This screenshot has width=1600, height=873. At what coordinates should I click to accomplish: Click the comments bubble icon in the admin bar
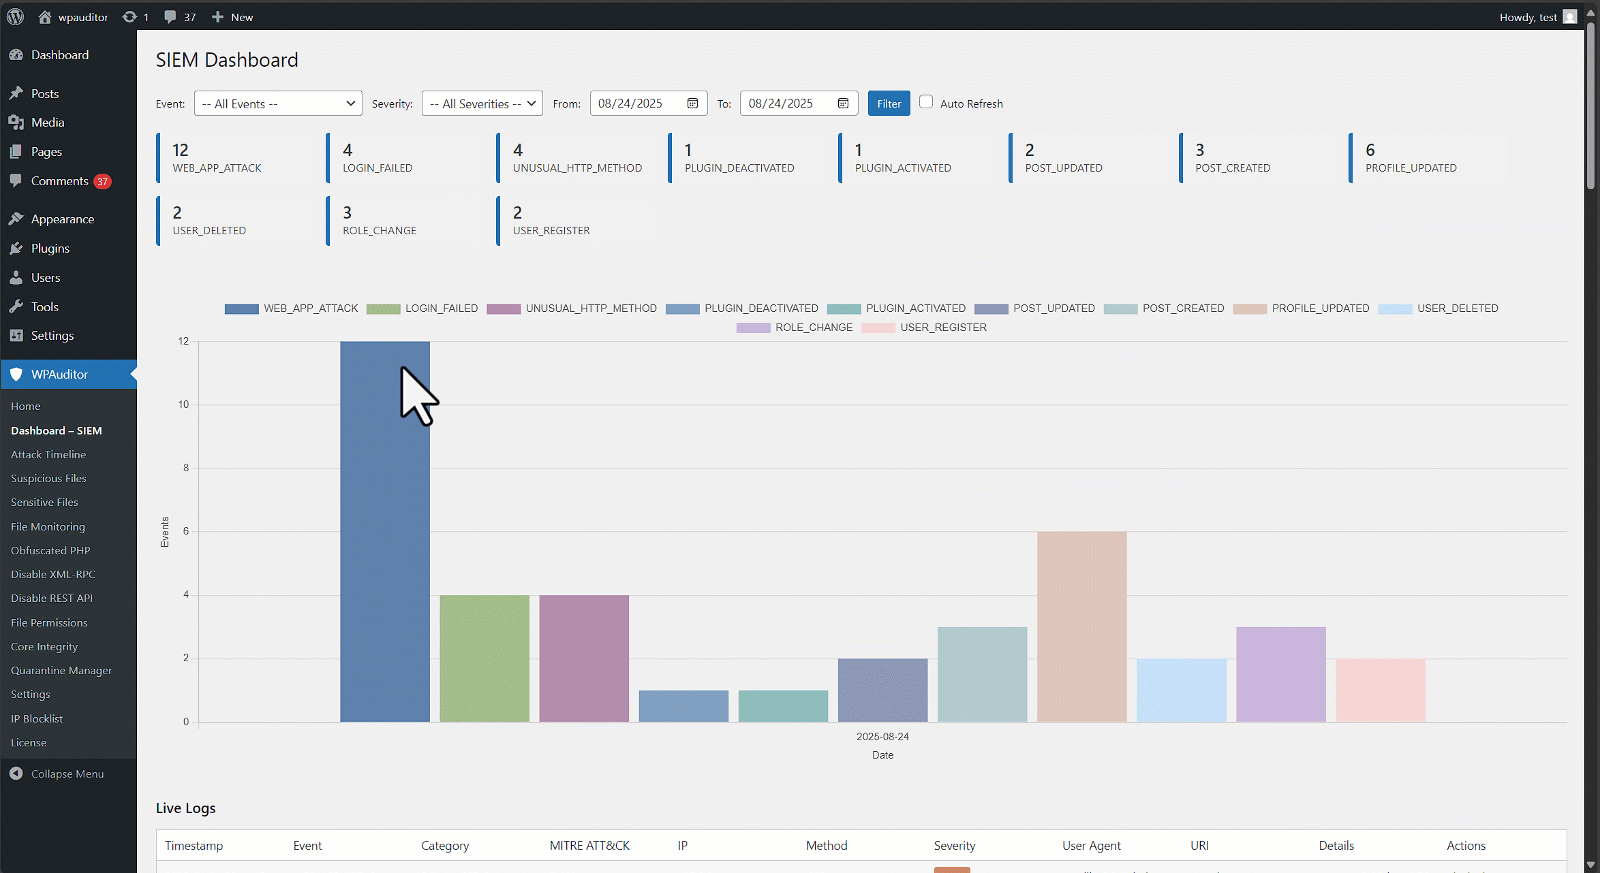coord(170,17)
